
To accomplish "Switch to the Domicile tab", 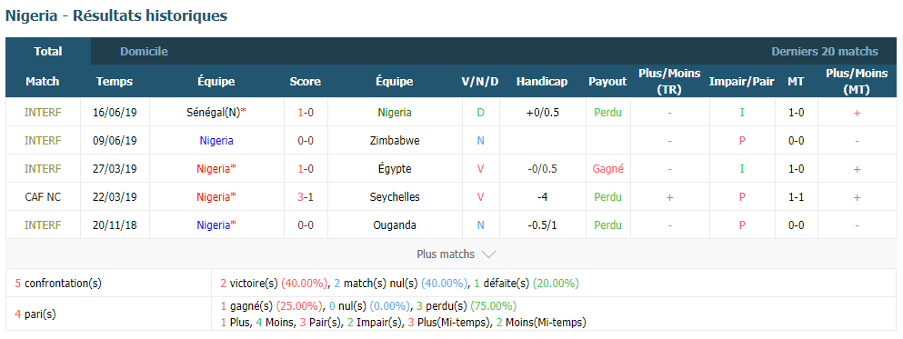I will (x=144, y=51).
